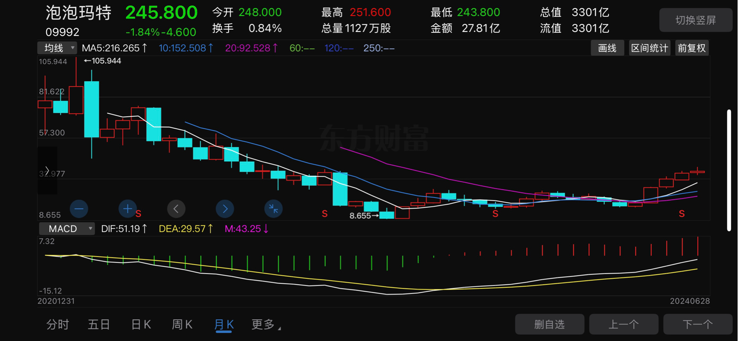This screenshot has height=341, width=738.
Task: Switch to 日K chart tab
Action: pyautogui.click(x=141, y=325)
